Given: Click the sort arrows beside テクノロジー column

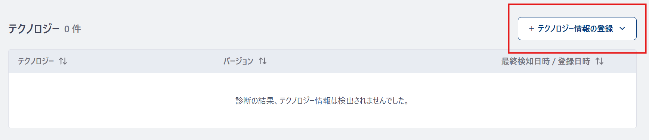Looking at the screenshot, I should click(63, 61).
